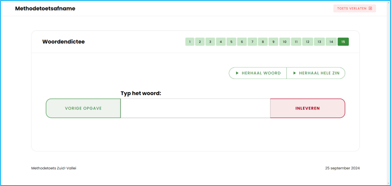Go back with Vorige opgave button
This screenshot has width=391, height=186.
tap(83, 108)
